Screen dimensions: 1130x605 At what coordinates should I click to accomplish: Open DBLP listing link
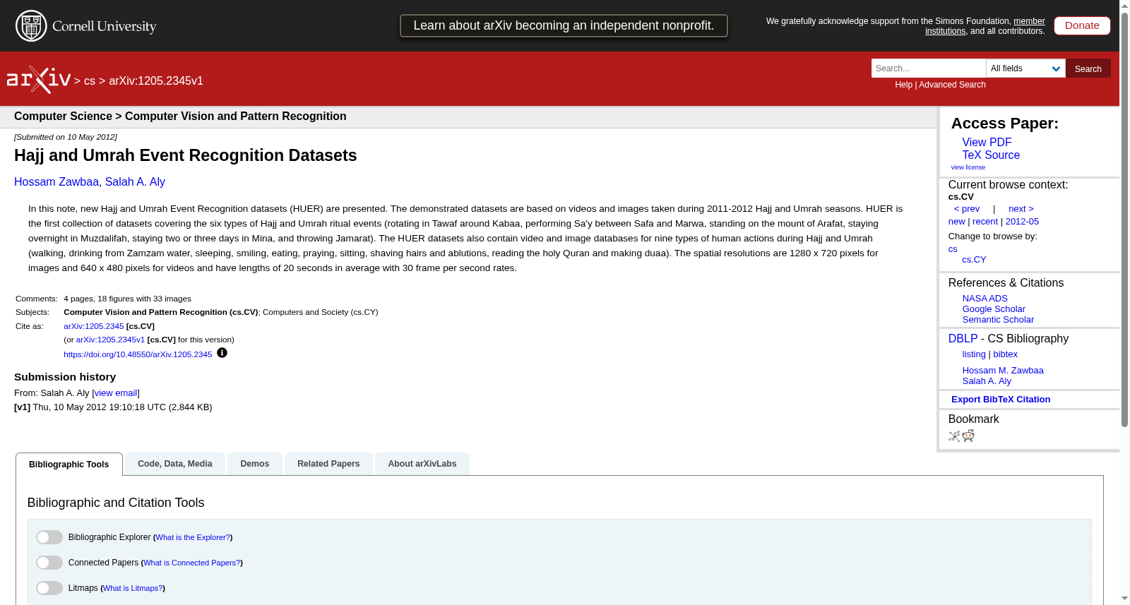[974, 354]
